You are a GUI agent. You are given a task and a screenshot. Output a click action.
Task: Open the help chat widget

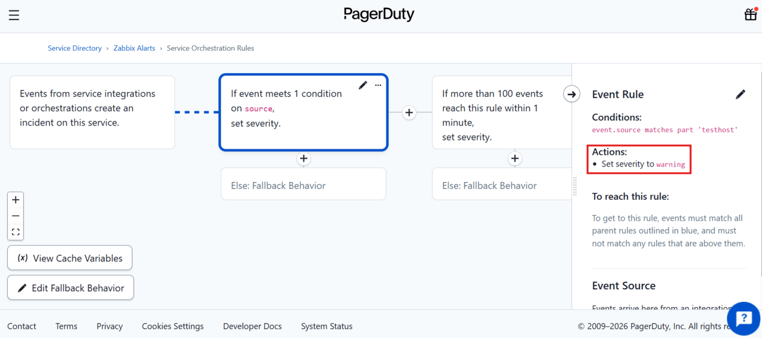(743, 319)
